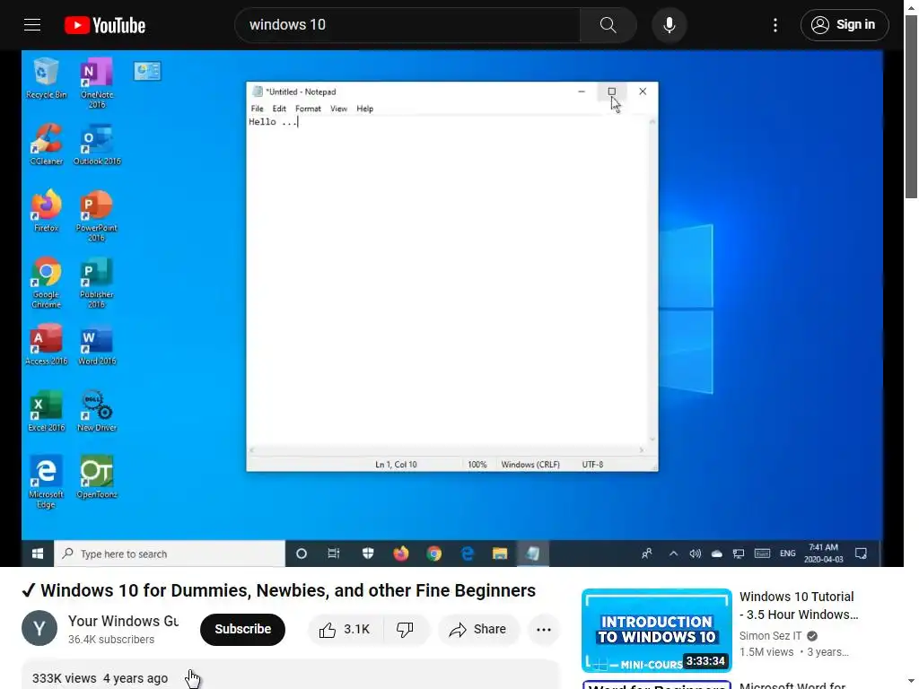Screen dimensions: 919x689
Task: Click the Sign in button
Action: pos(844,25)
